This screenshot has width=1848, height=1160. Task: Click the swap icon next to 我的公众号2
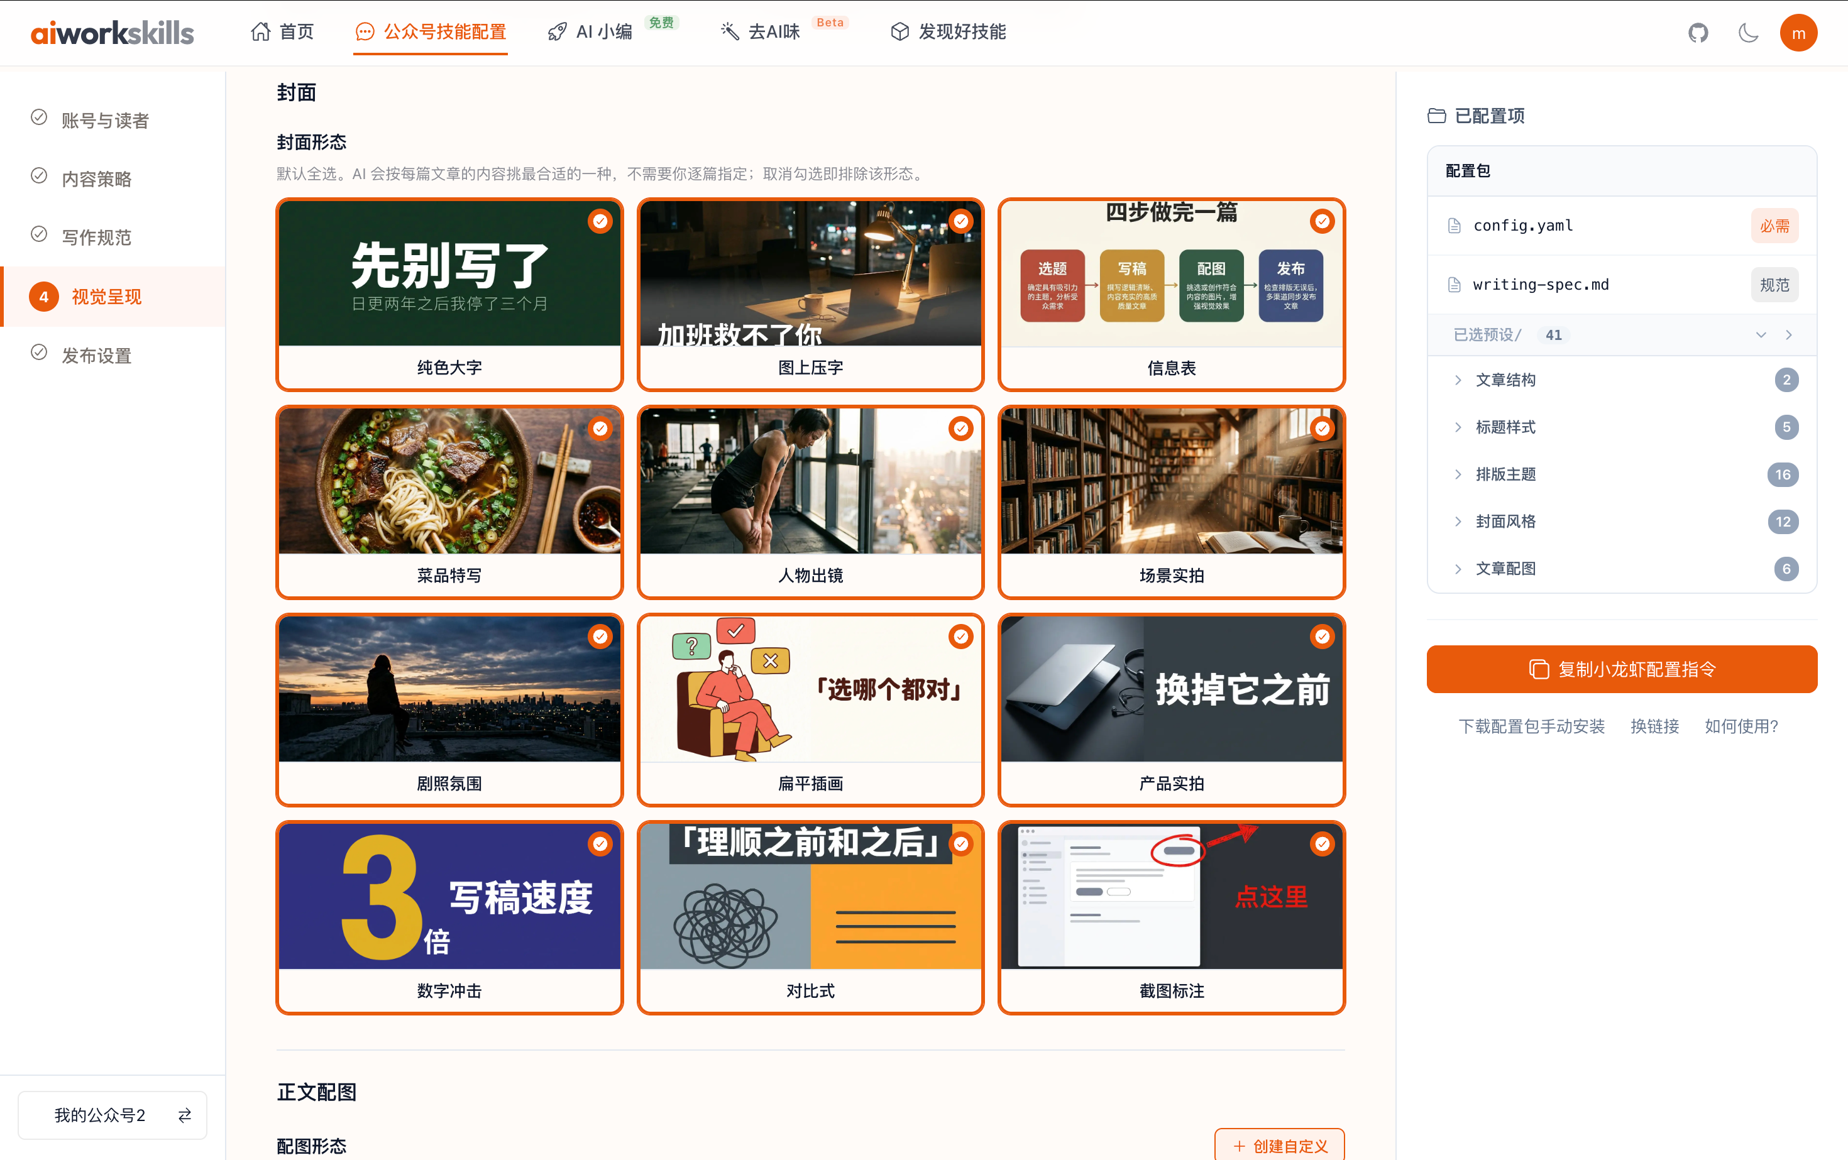coord(184,1115)
